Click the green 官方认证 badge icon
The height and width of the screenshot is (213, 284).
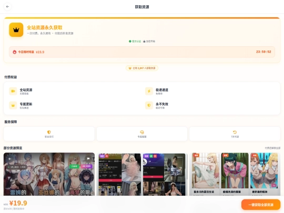130,42
